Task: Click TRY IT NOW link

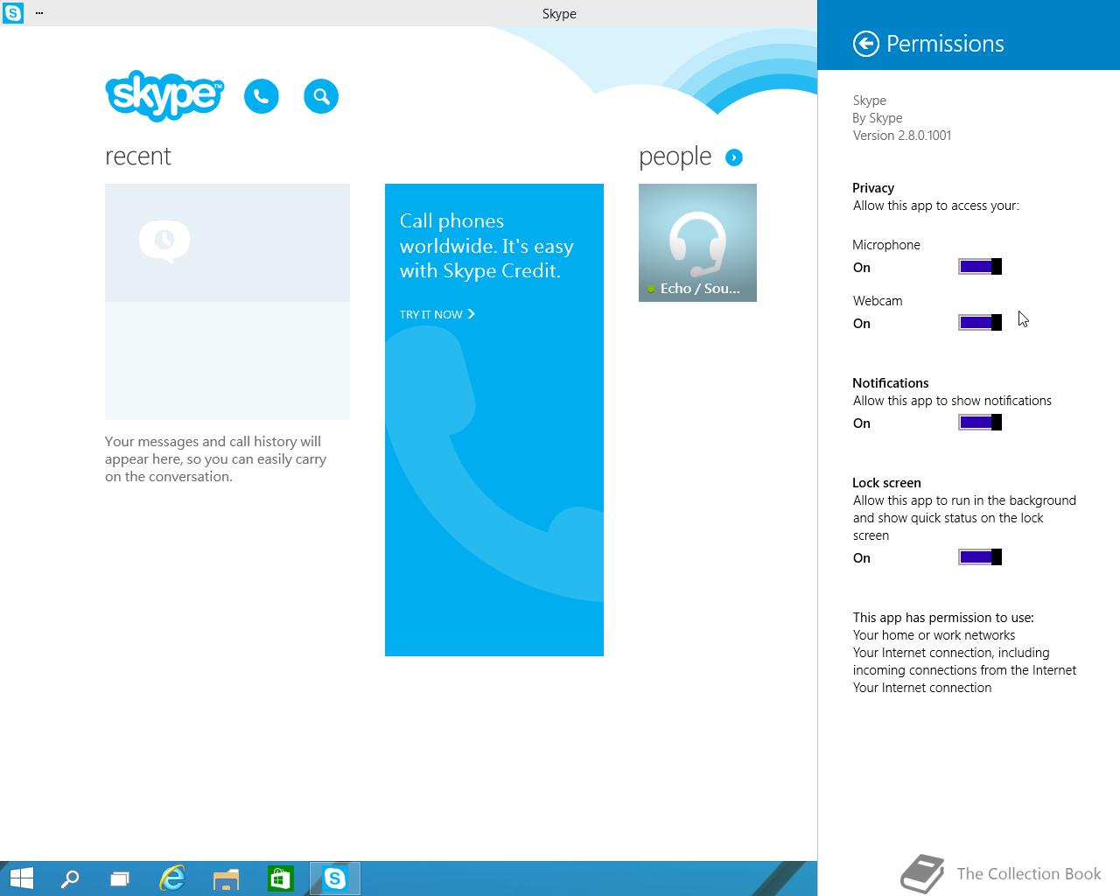Action: click(437, 314)
